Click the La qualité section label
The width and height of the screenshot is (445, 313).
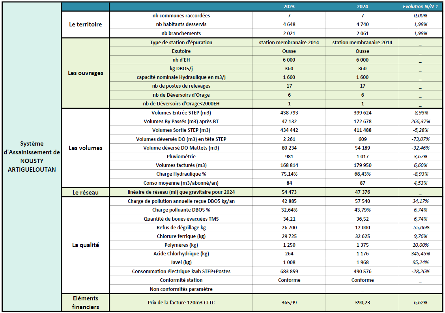tap(85, 245)
